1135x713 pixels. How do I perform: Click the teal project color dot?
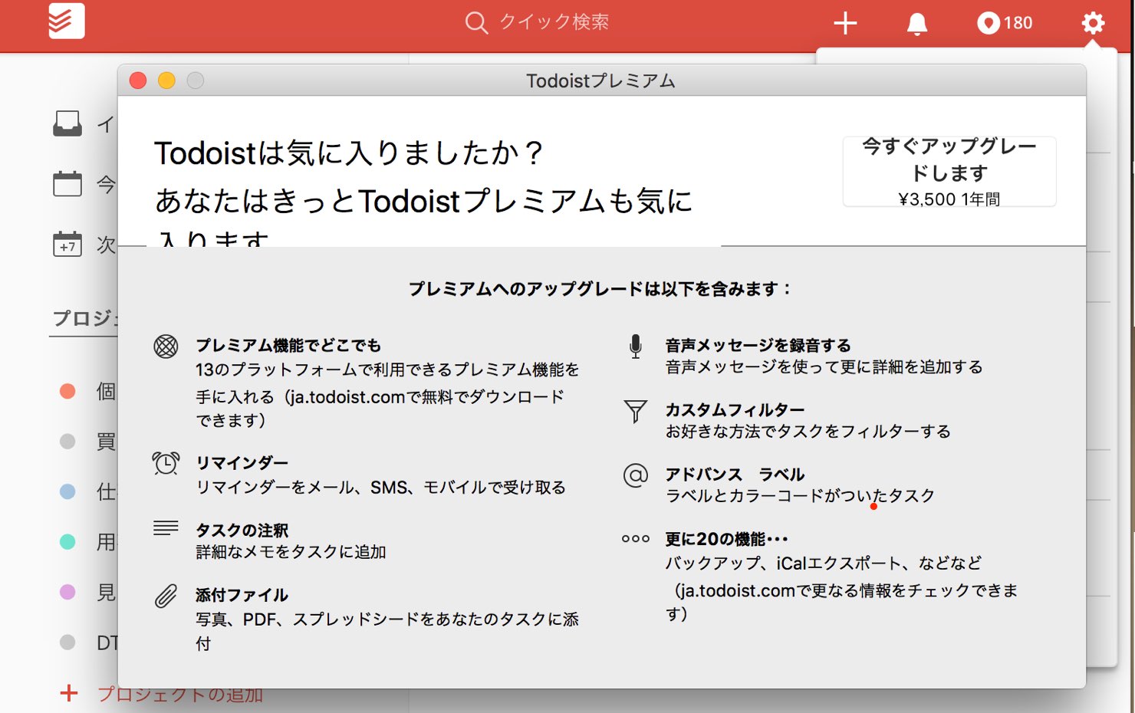[x=67, y=541]
